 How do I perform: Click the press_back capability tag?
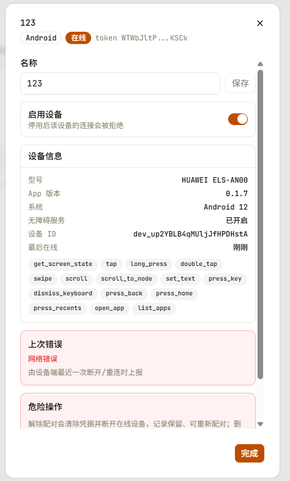pos(124,294)
